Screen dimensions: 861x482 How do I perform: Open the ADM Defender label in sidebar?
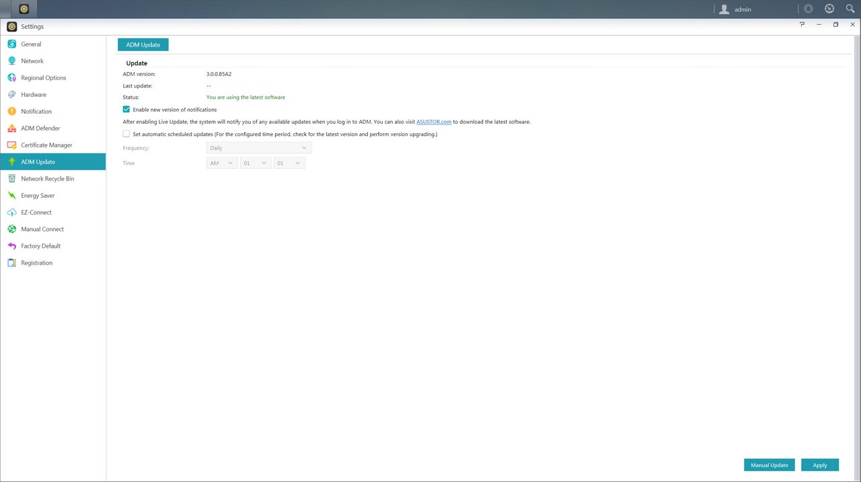[x=40, y=129]
